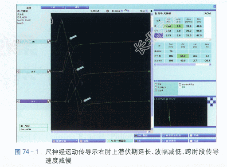Select the highlighted 肘上 trace label tab
Image resolution: width=227 pixels, height=167 pixels.
tap(34, 101)
